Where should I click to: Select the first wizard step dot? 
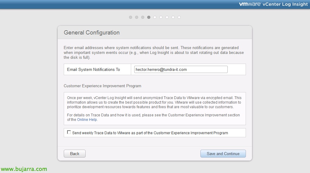(131, 17)
